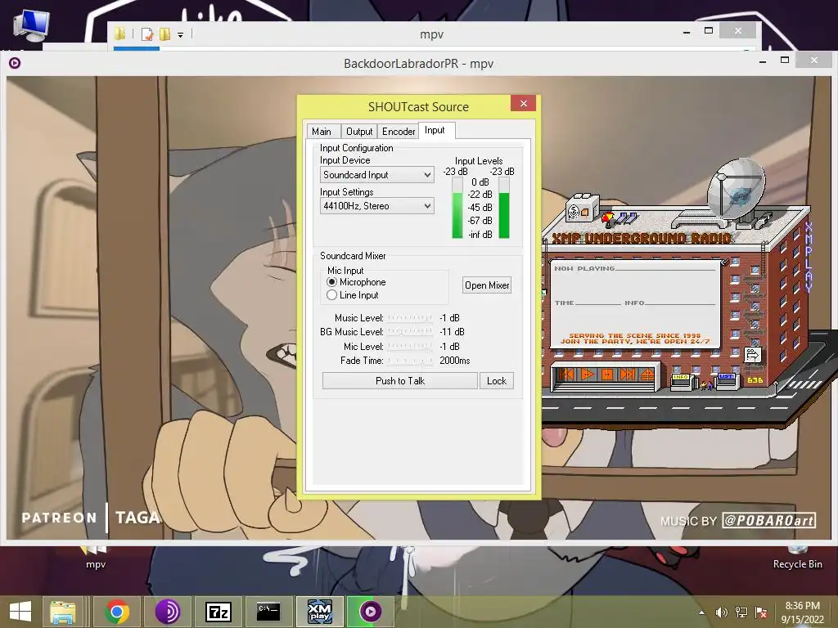Screen dimensions: 838x628
Task: Switch to the mpv taskbar icon
Action: (371, 612)
